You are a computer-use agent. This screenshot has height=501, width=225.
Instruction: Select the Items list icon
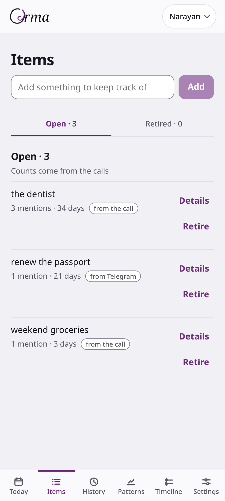pos(56,482)
